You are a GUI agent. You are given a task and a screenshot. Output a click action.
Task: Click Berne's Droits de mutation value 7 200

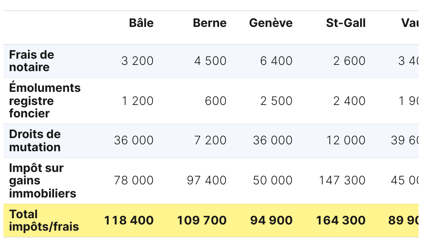(x=210, y=141)
